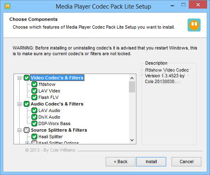Image resolution: width=210 pixels, height=175 pixels.
Task: Toggle Source Splitters & Filters checkbox
Action: point(27,130)
